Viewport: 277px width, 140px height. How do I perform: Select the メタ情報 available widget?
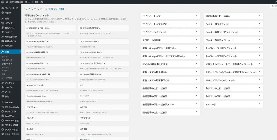104,129
